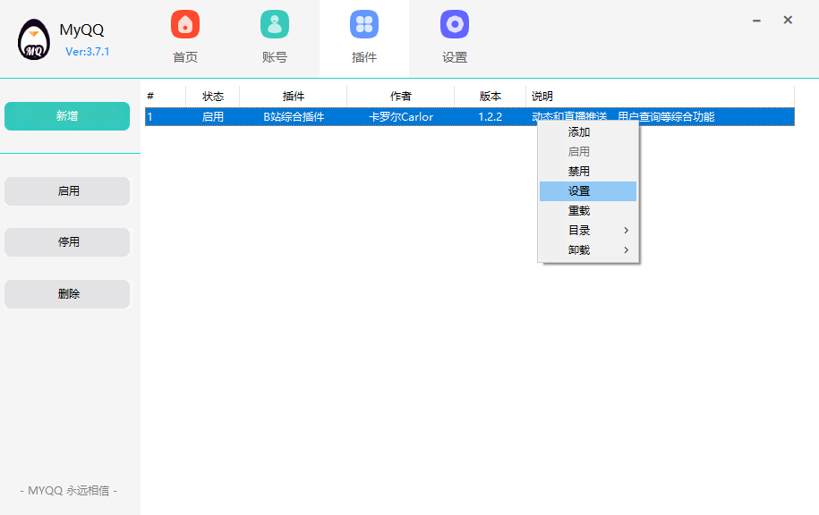Expand the 目录 submenu arrow
The height and width of the screenshot is (515, 819).
click(x=626, y=231)
